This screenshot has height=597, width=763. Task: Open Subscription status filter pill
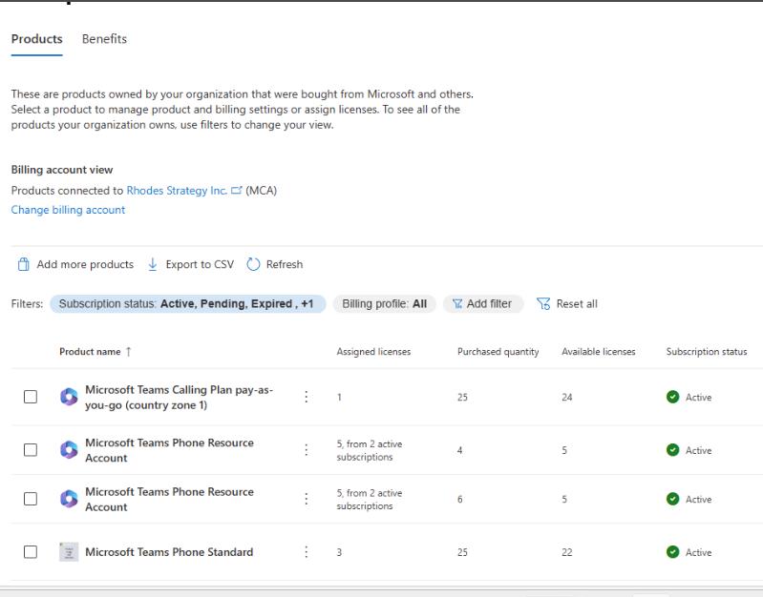(188, 304)
